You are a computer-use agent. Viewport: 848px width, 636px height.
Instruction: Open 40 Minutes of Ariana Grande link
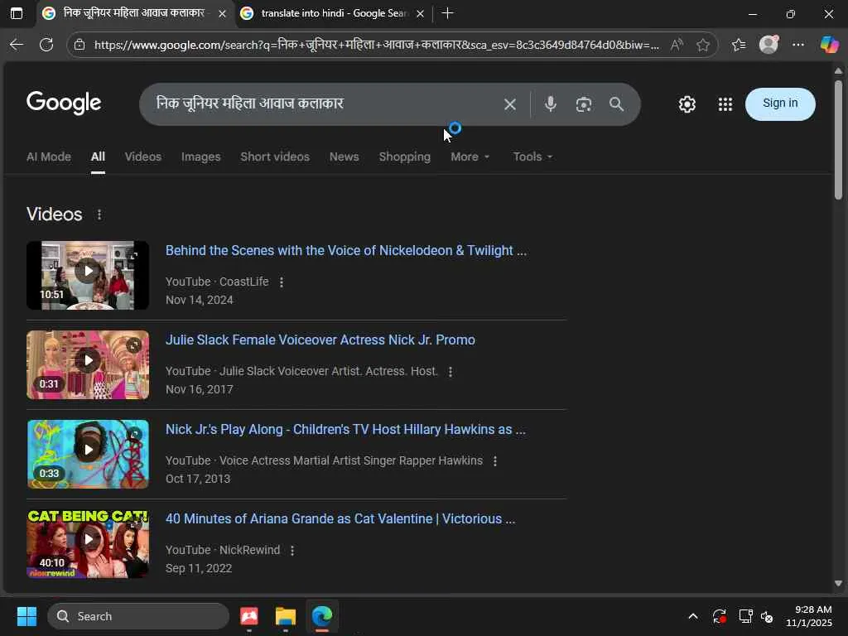pos(340,518)
